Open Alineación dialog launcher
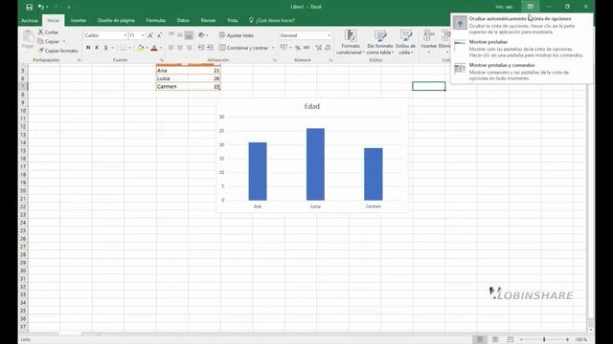613x344 pixels. coord(275,60)
